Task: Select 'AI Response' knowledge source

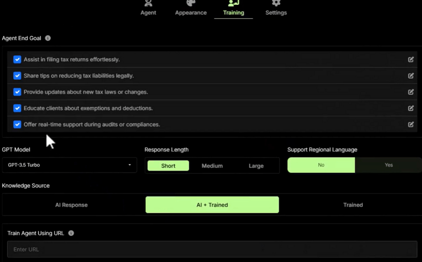Action: coord(72,205)
